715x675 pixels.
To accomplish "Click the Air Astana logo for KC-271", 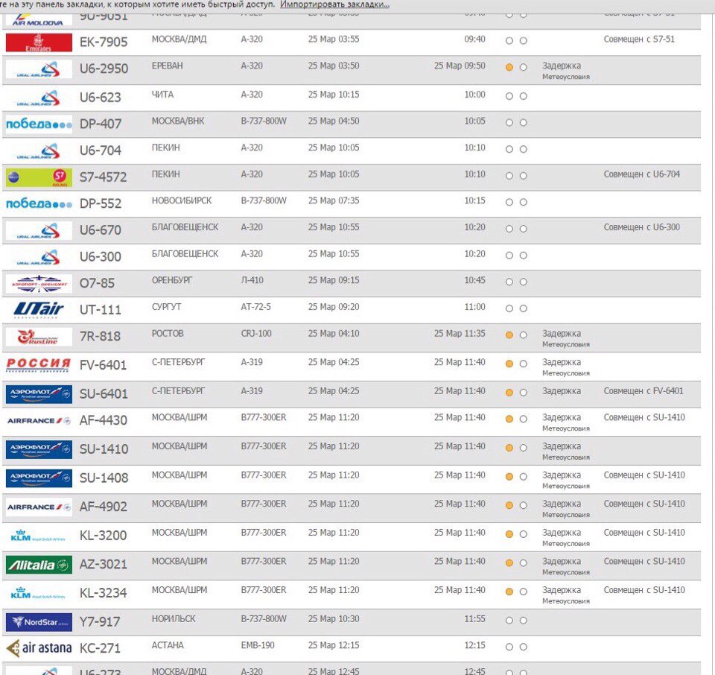I will [39, 648].
